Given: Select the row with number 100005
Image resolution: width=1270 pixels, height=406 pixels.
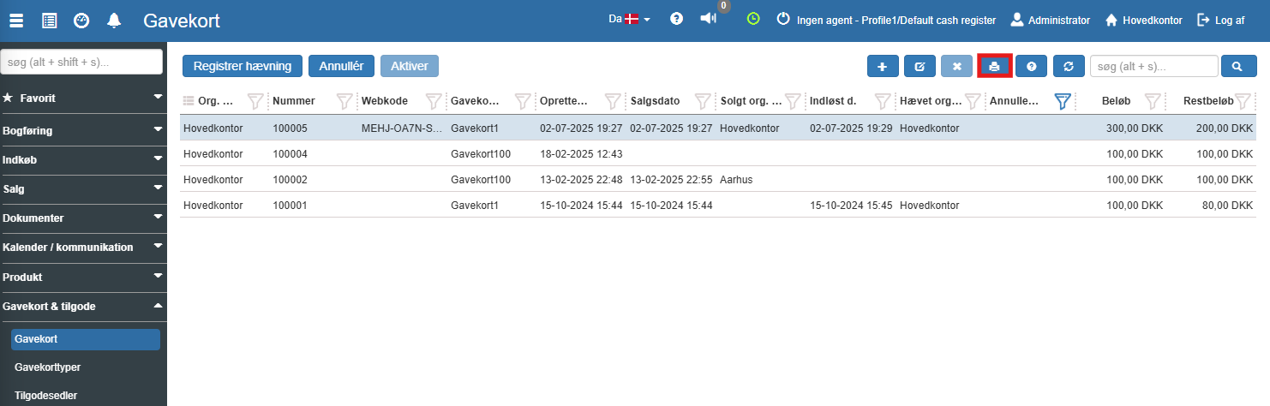Looking at the screenshot, I should click(717, 128).
